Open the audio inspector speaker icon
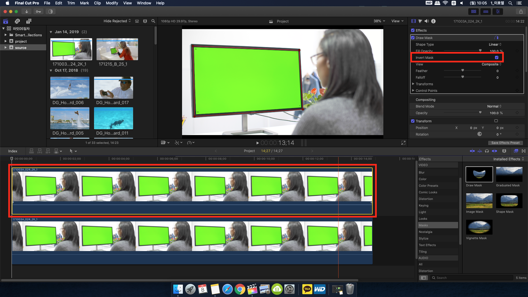528x297 pixels. point(427,21)
